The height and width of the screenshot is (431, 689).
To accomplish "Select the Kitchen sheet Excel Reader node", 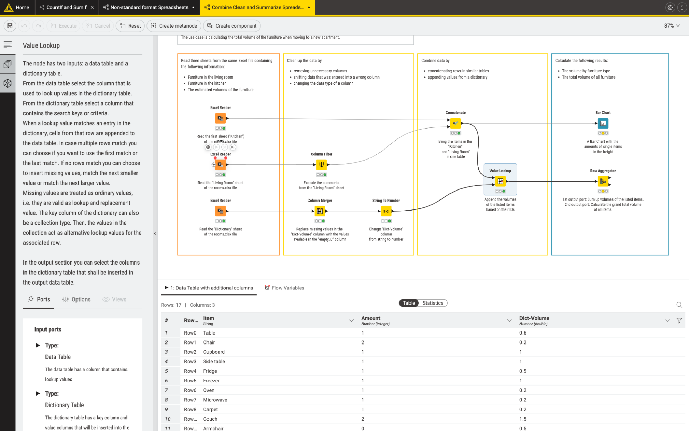I will click(x=221, y=118).
